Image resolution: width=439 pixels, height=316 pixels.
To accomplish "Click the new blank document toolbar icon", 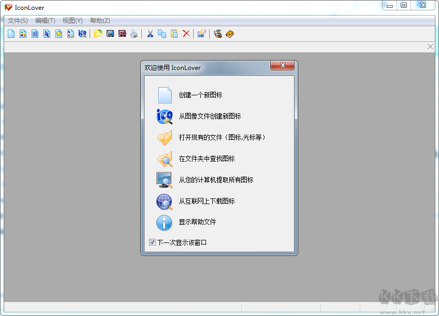I will point(11,33).
